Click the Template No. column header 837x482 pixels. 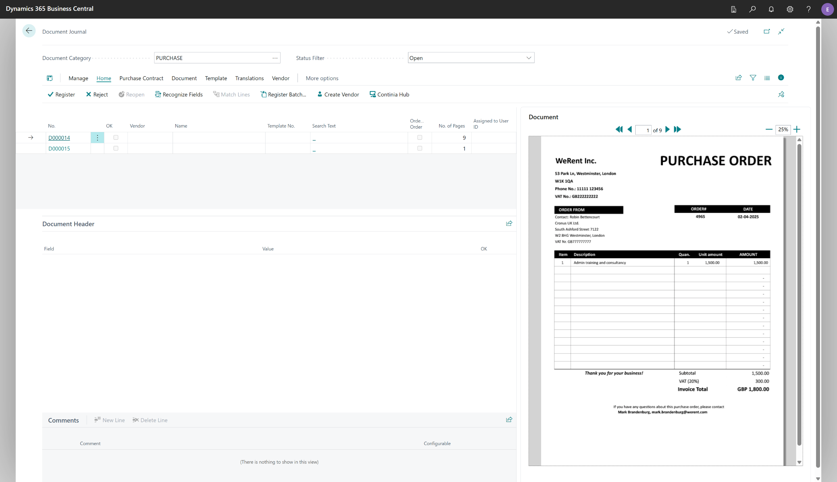281,126
